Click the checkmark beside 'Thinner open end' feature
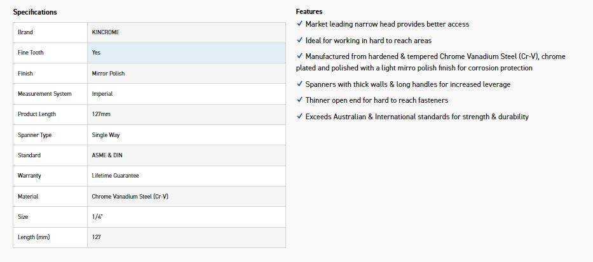 [299, 100]
